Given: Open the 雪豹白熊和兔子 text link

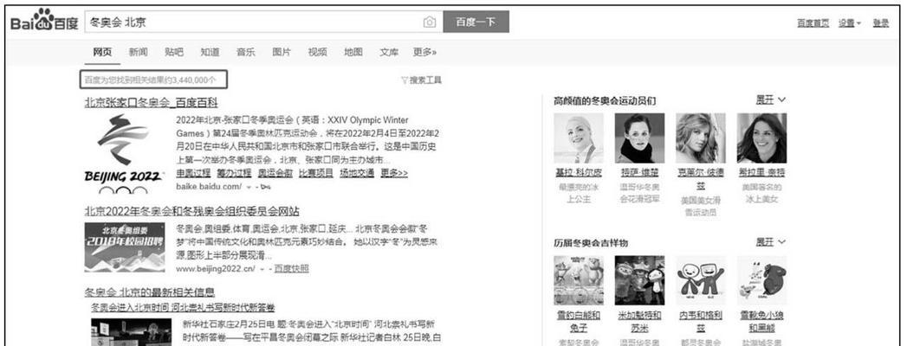Looking at the screenshot, I should (x=579, y=322).
